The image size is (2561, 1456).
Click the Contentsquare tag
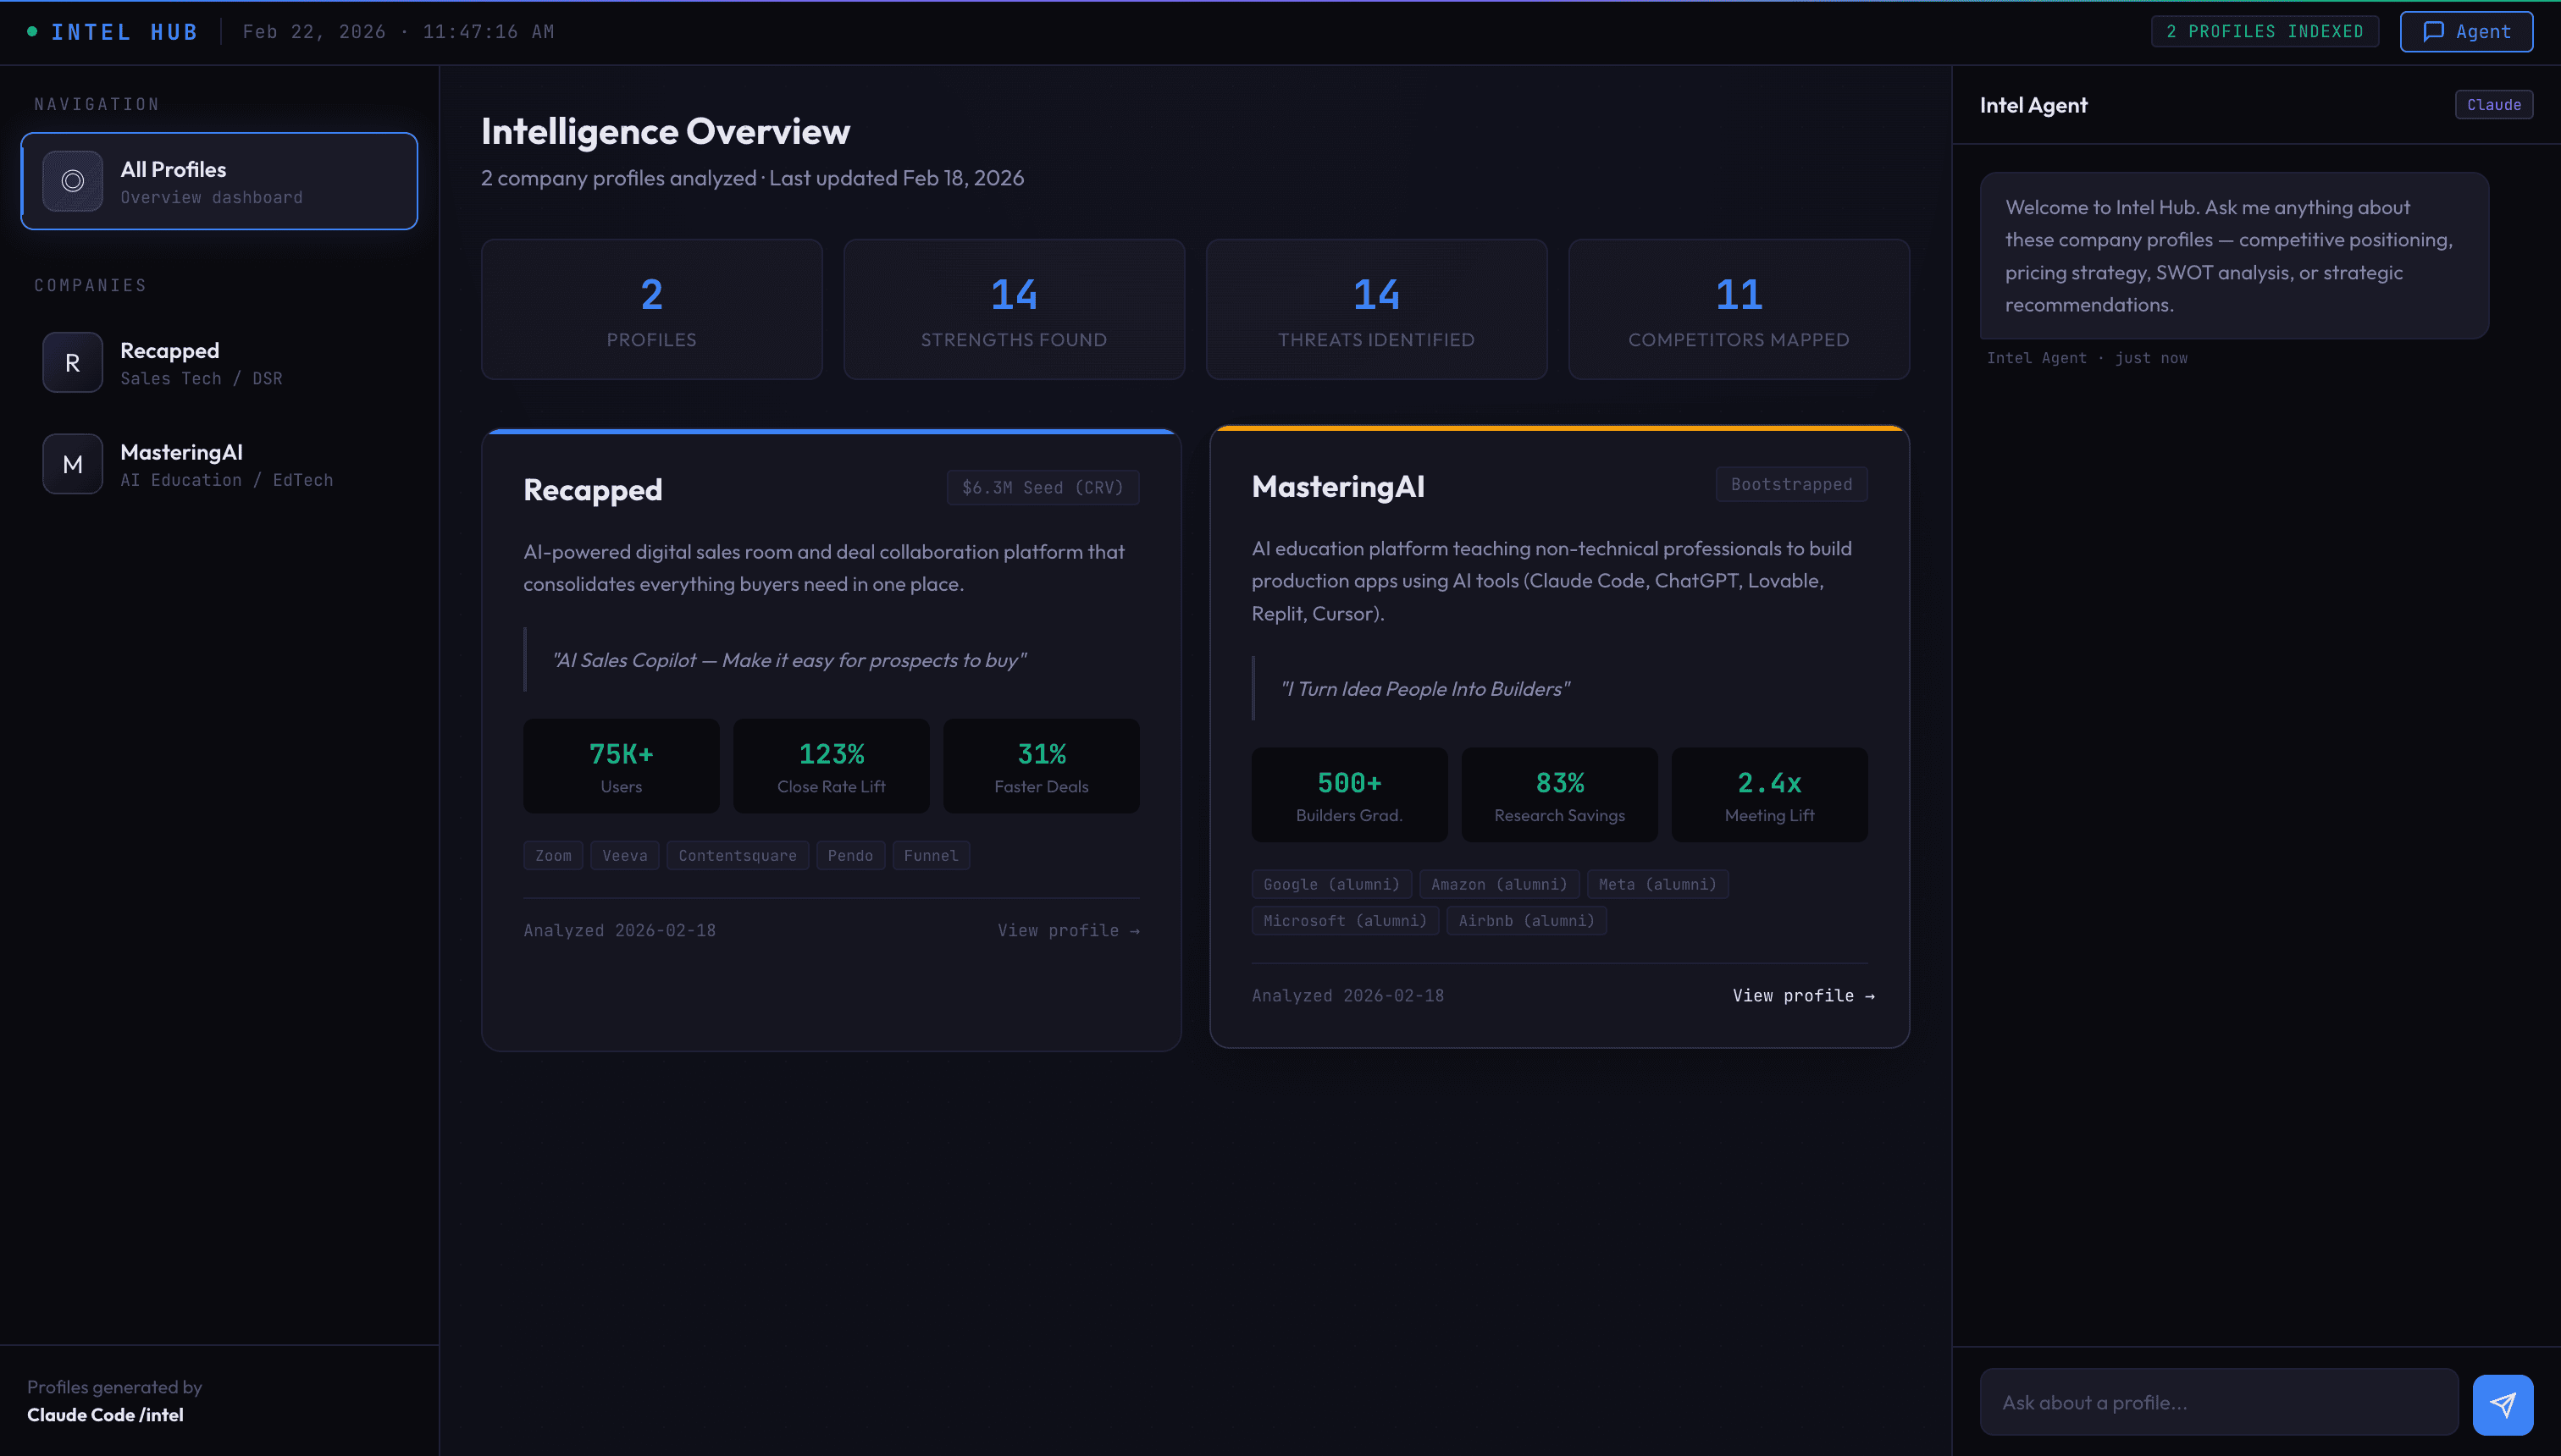click(x=738, y=856)
